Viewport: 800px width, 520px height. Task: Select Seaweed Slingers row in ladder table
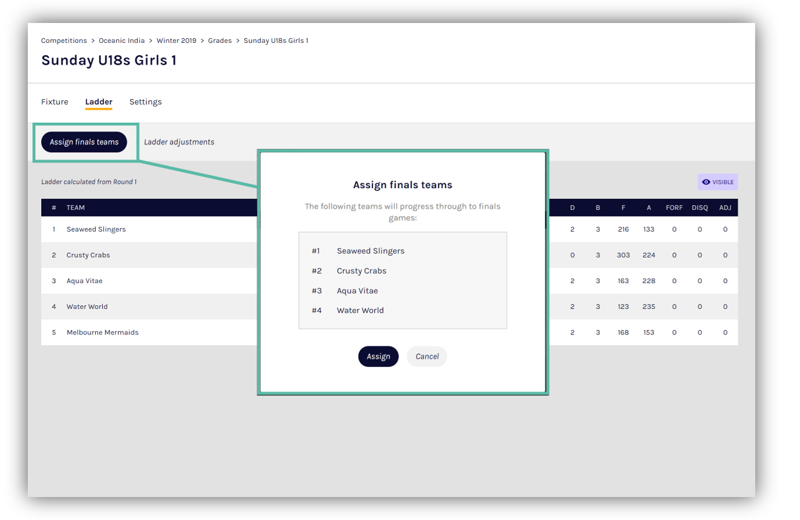point(96,229)
